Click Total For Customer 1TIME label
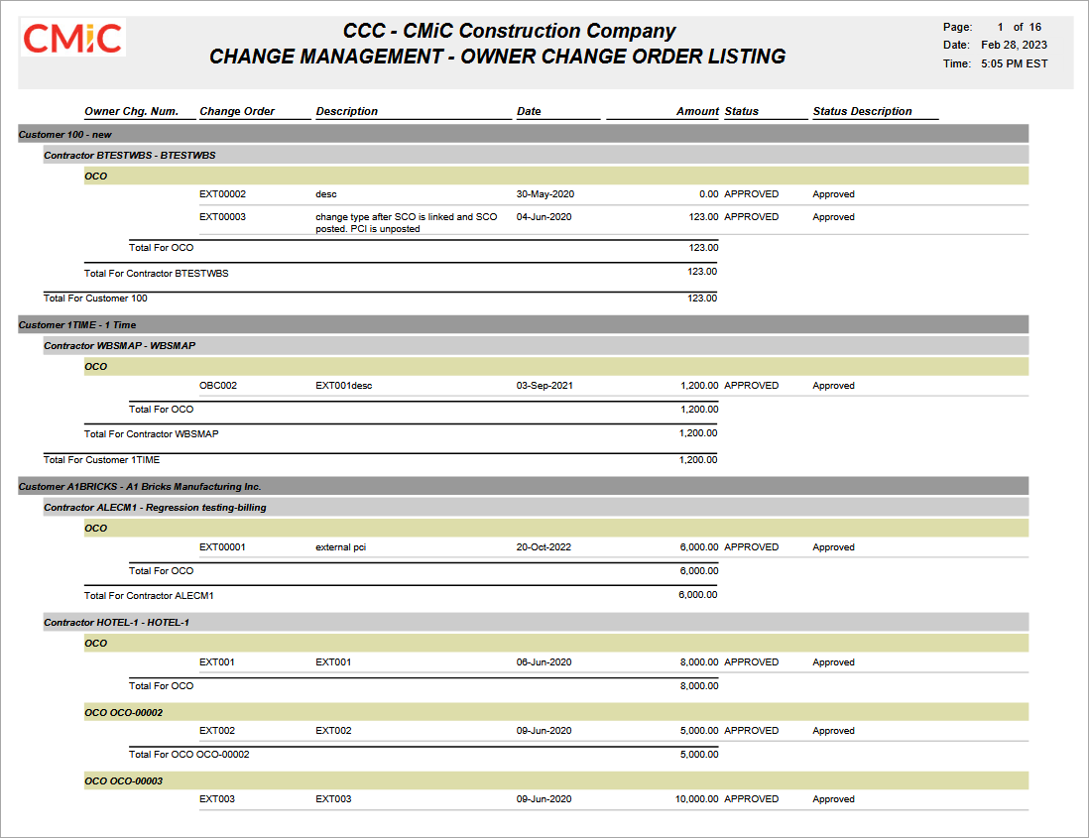 pyautogui.click(x=101, y=459)
